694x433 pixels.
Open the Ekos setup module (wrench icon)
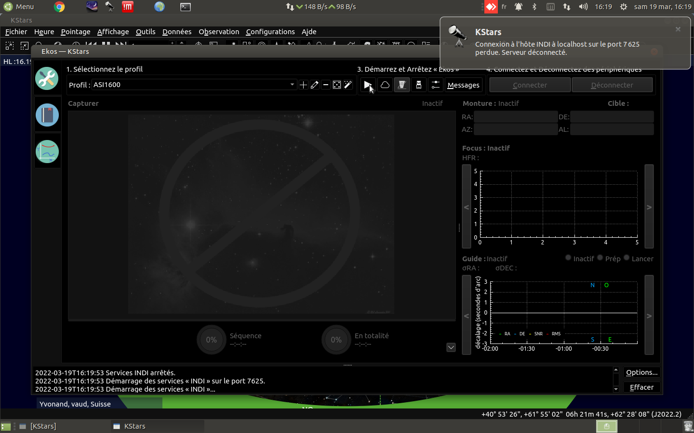(x=47, y=78)
